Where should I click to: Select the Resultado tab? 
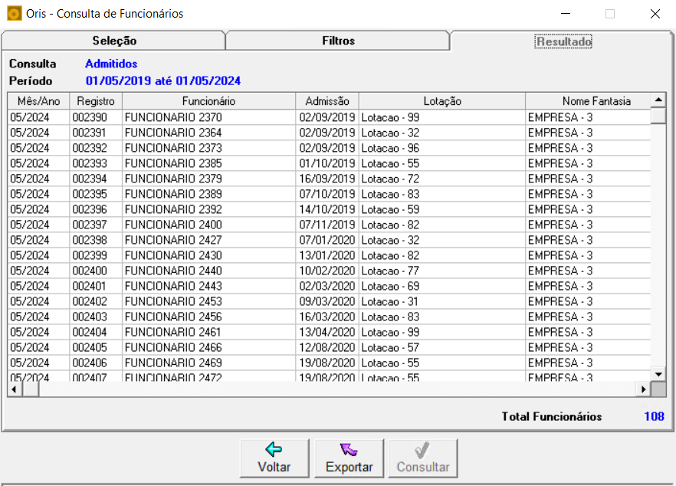[563, 41]
